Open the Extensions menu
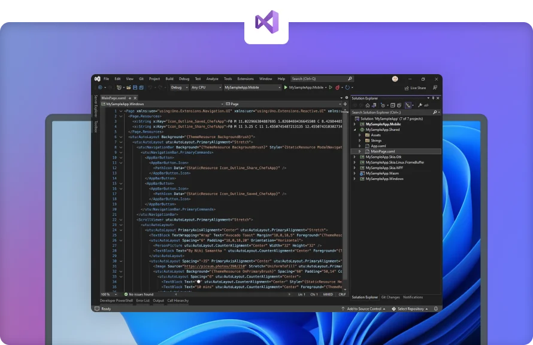Image resolution: width=533 pixels, height=345 pixels. click(x=244, y=79)
